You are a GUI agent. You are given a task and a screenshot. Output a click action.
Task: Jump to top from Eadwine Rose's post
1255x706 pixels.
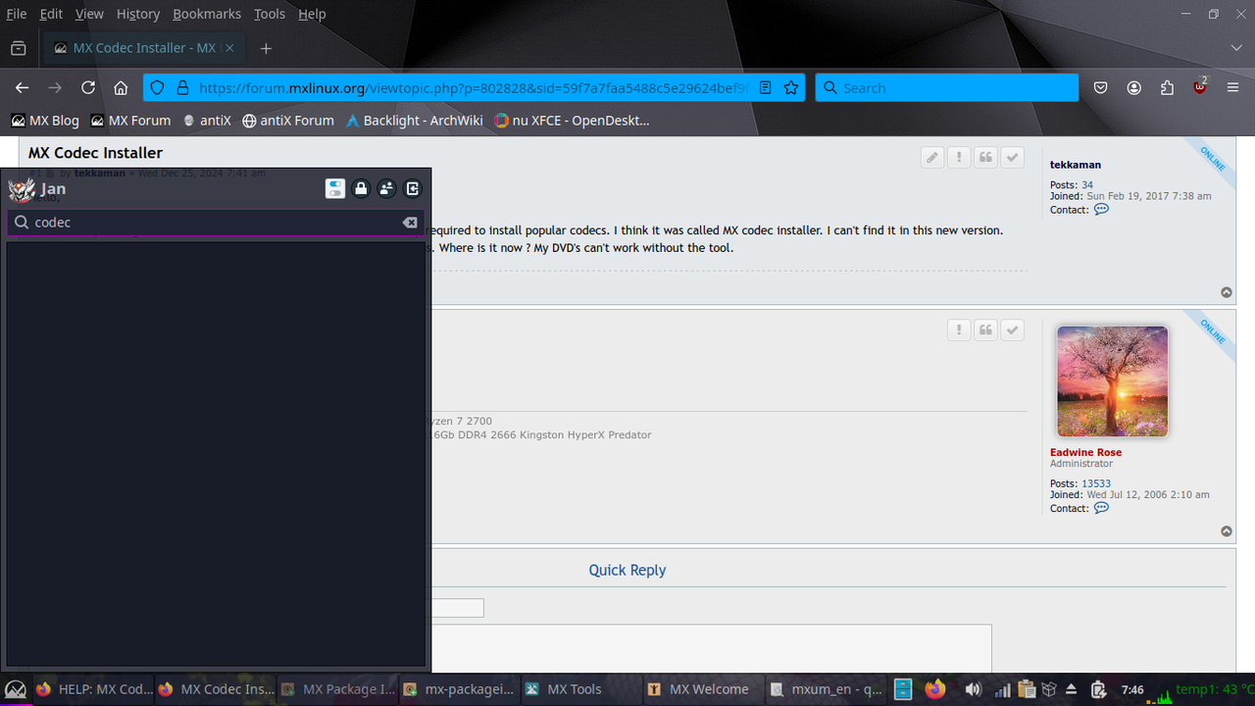(1227, 531)
